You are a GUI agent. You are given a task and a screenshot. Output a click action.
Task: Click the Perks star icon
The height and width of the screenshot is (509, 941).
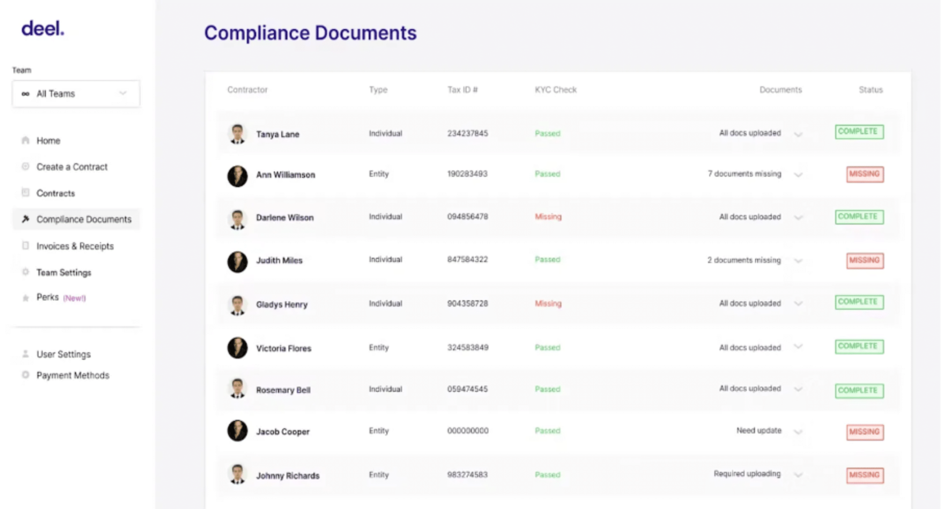pos(25,298)
